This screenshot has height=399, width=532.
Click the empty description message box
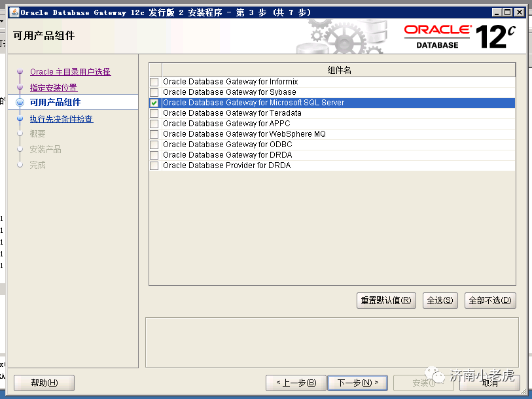[x=332, y=342]
